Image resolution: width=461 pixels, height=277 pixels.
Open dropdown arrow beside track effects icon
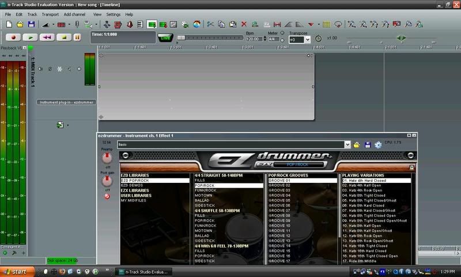[x=68, y=125]
